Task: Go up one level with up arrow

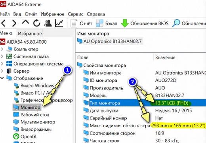Action: 25,23
